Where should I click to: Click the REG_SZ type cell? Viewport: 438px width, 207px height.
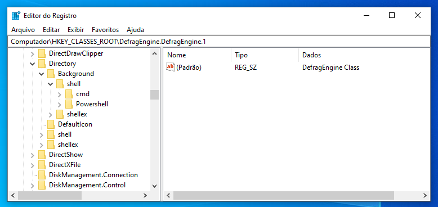pyautogui.click(x=246, y=67)
